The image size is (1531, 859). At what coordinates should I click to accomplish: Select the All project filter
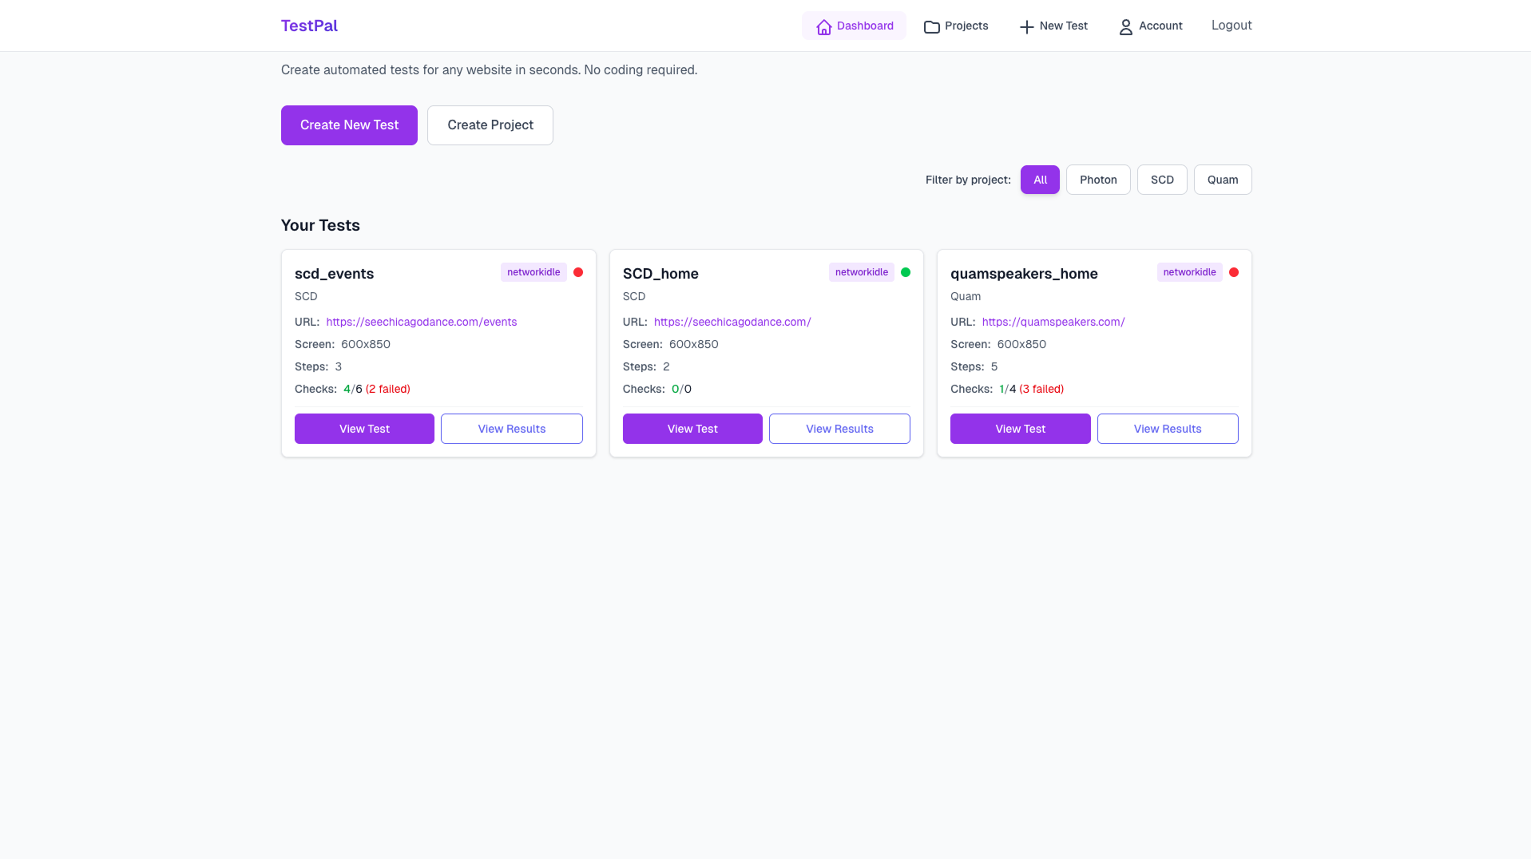coord(1039,180)
